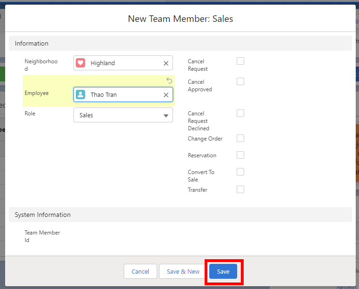359x289 pixels.
Task: Enable the Cancel Request checkbox
Action: pos(240,61)
